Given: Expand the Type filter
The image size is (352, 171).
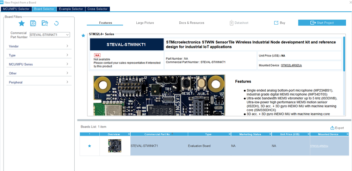Looking at the screenshot, I should (39, 55).
